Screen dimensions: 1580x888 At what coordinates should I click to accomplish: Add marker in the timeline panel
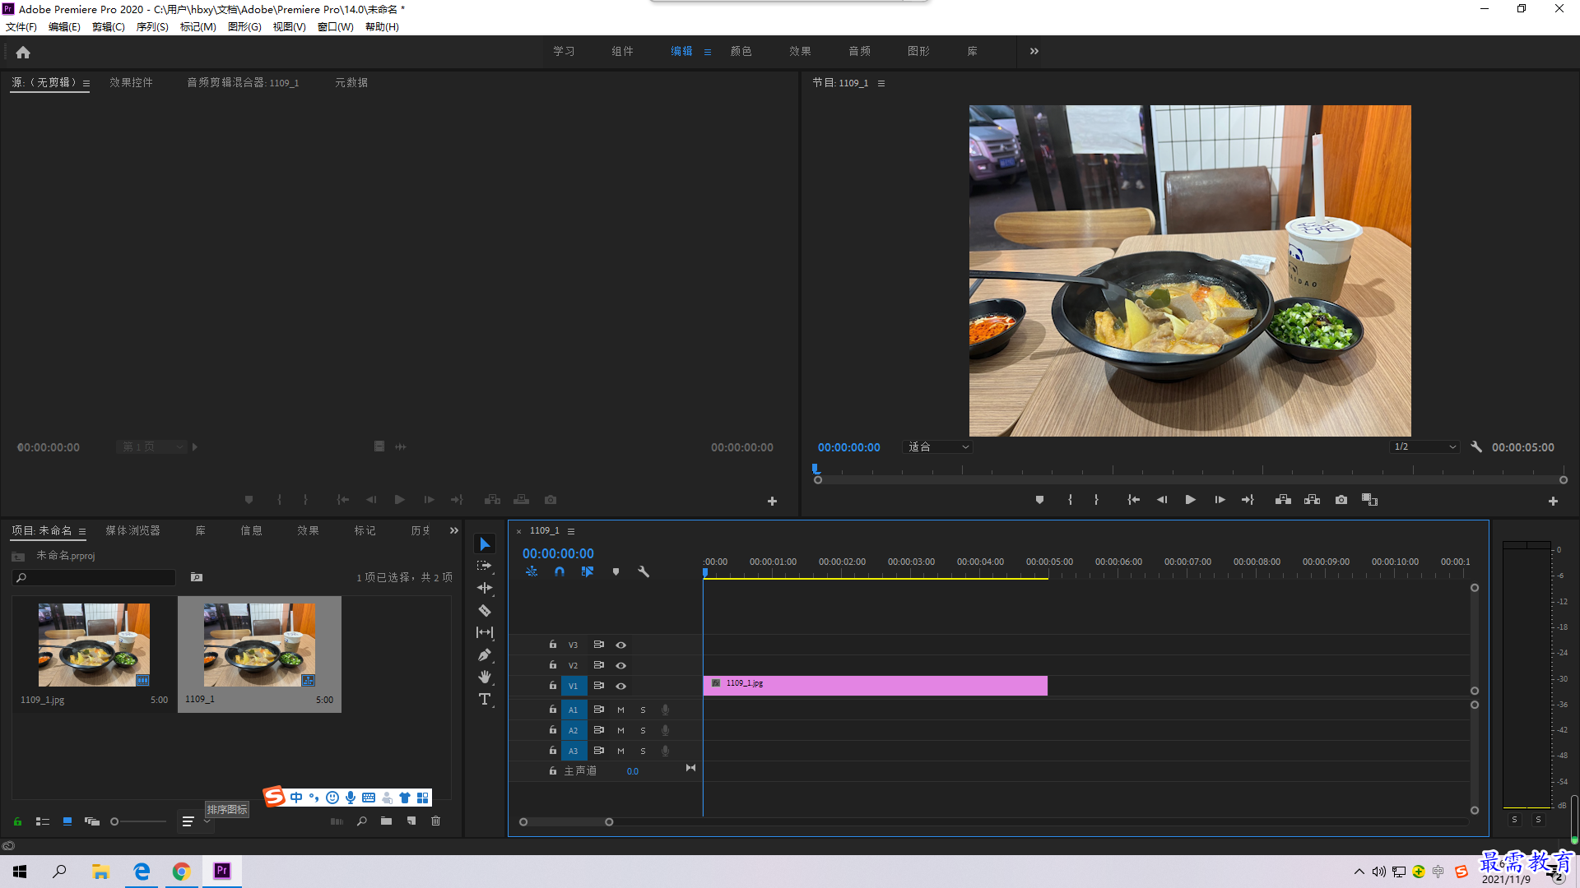tap(616, 571)
